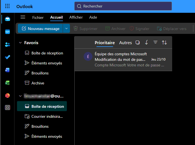Launch Word from the sidebar
The height and width of the screenshot is (145, 195).
(7, 70)
